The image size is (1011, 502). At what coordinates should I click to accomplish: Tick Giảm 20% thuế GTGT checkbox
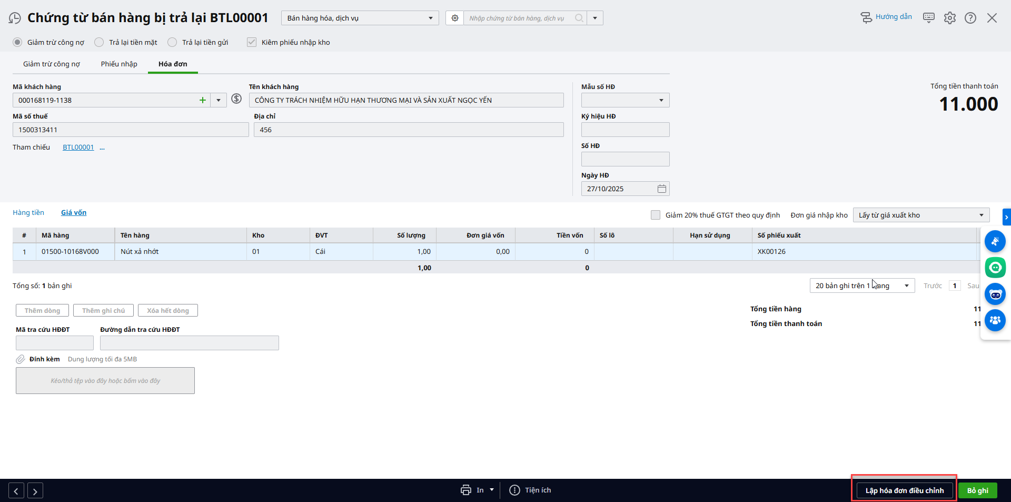[656, 215]
